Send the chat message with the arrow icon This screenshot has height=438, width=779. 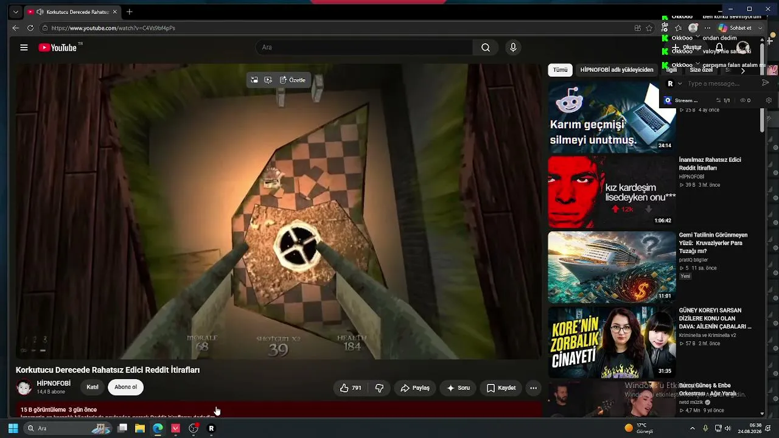tap(766, 83)
